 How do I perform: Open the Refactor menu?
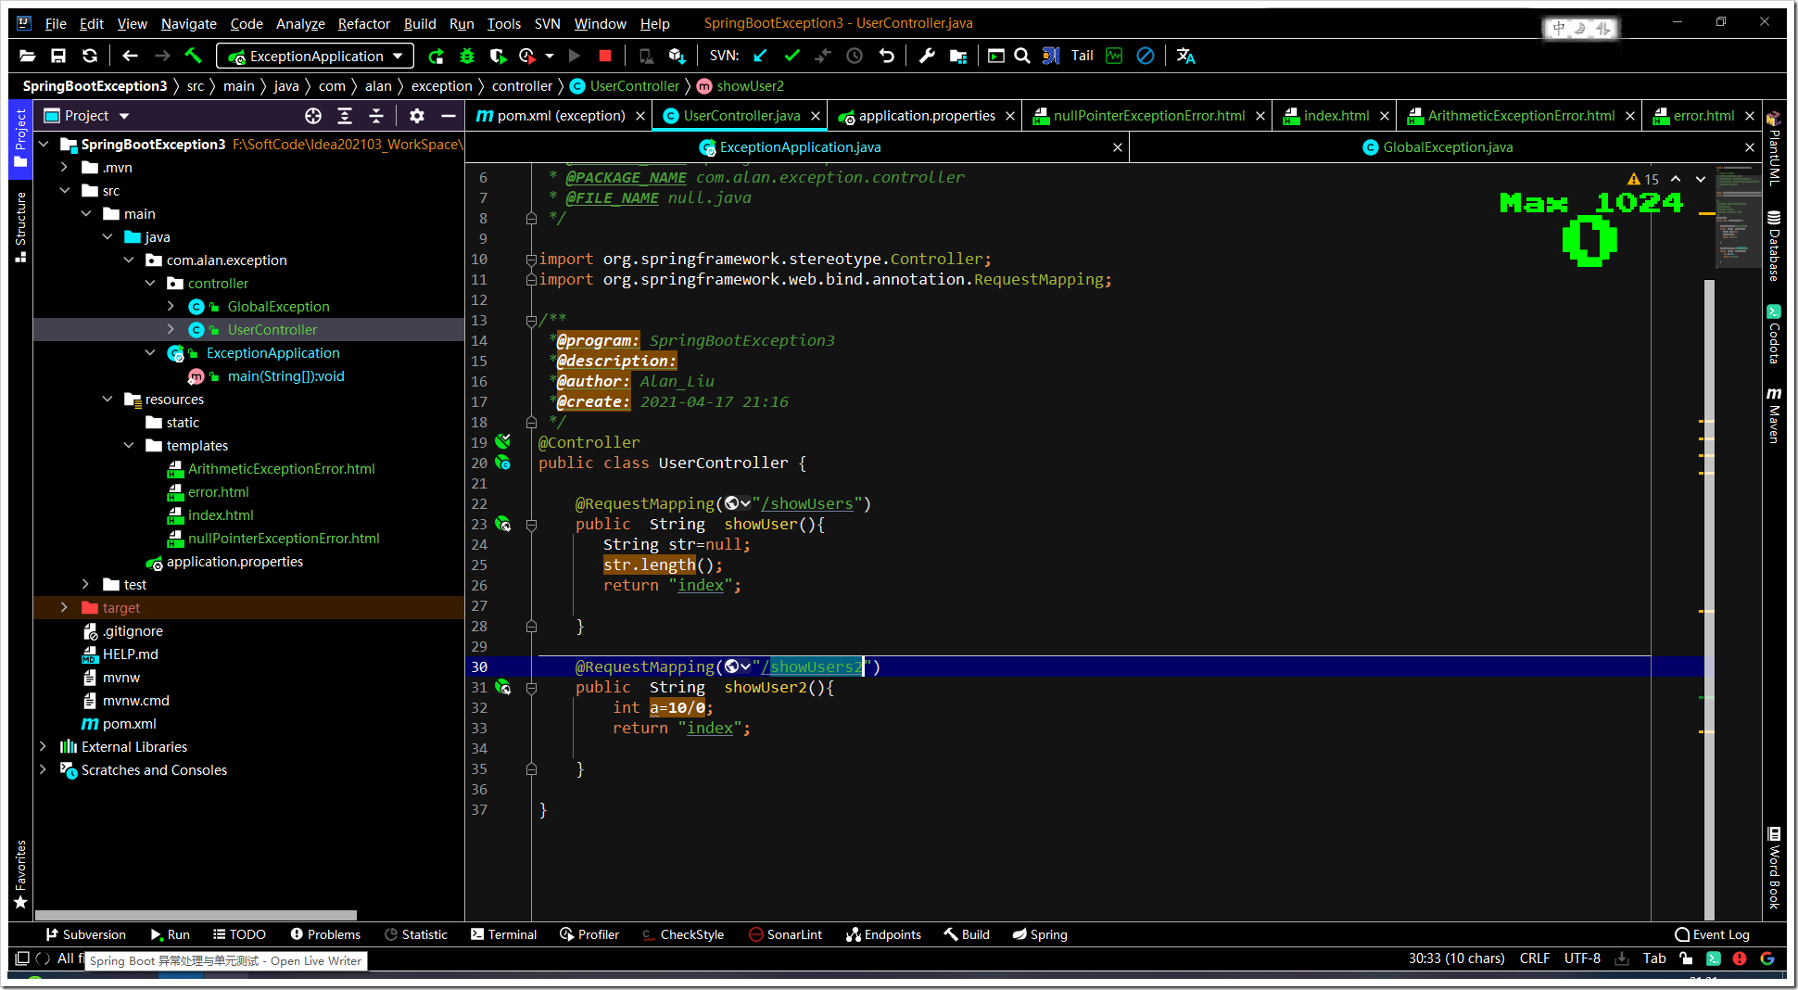click(x=363, y=23)
